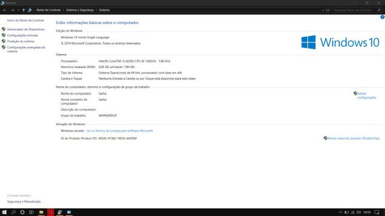Click the taskbar clock showing 14:19
The image size is (385, 216).
pos(367,212)
